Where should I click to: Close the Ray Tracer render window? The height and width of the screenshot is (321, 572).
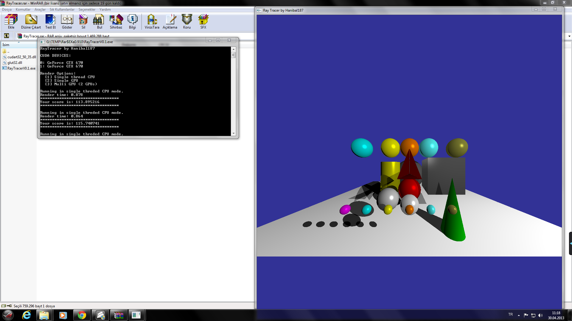click(555, 9)
